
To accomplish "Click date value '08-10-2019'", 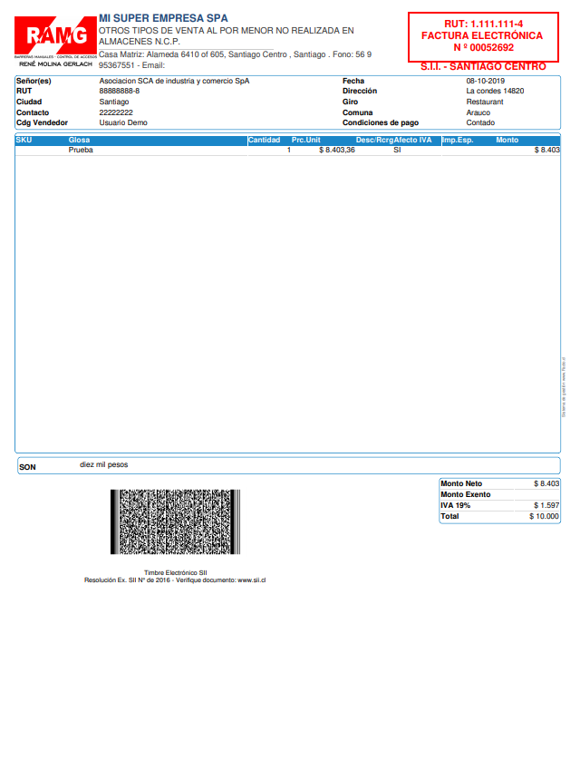I will [485, 81].
